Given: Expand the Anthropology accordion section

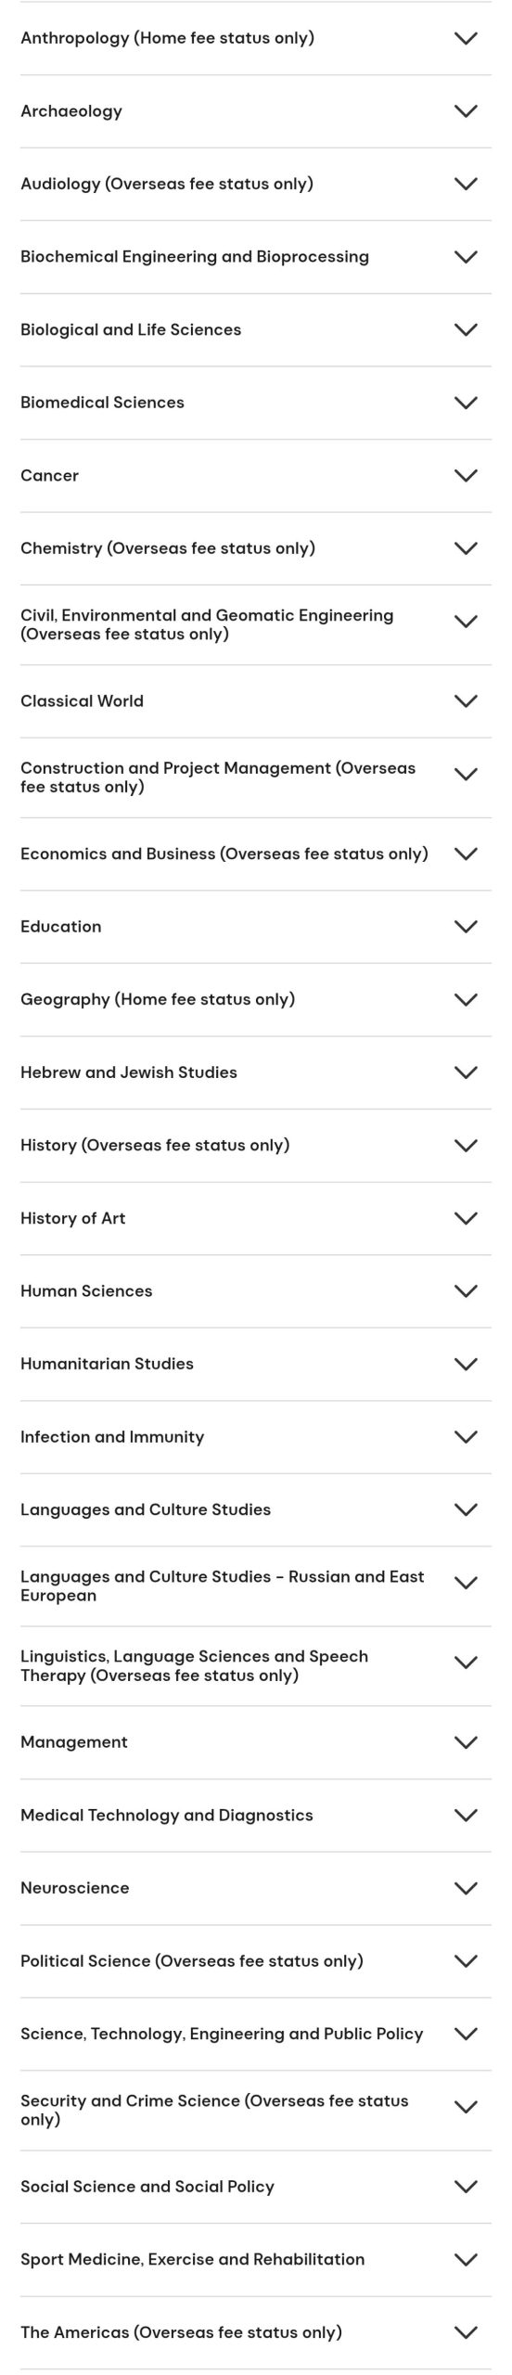Looking at the screenshot, I should pos(256,38).
